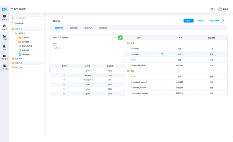Collapse the highlighted blue 电商行业 folder

tap(13, 29)
